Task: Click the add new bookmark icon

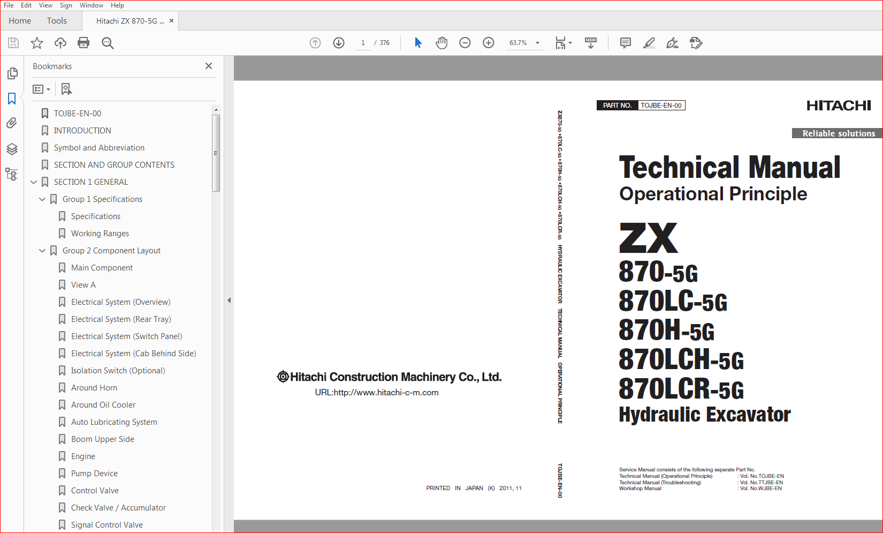Action: point(66,89)
